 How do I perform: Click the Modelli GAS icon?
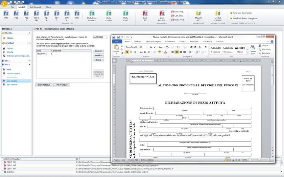[x=198, y=15]
